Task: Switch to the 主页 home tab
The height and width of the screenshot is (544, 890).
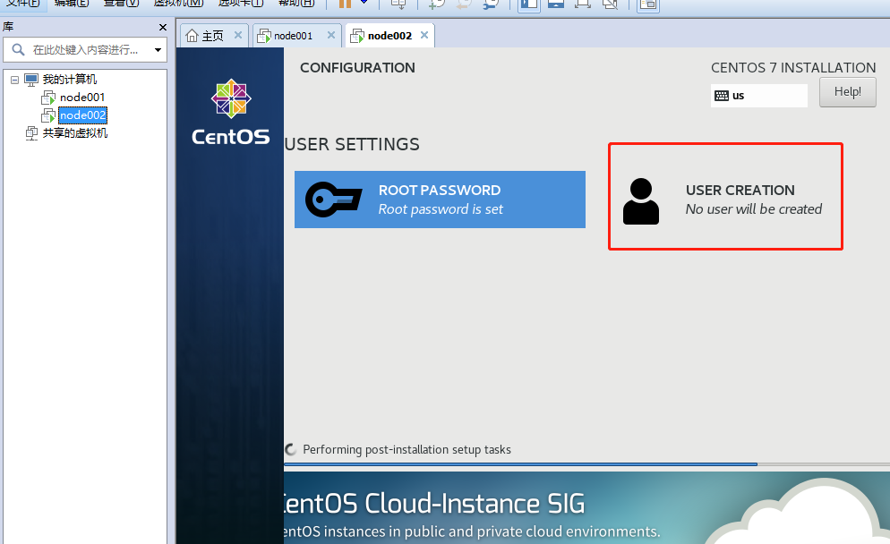Action: [x=206, y=36]
